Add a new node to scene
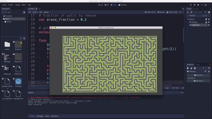 pyautogui.click(x=188, y=12)
